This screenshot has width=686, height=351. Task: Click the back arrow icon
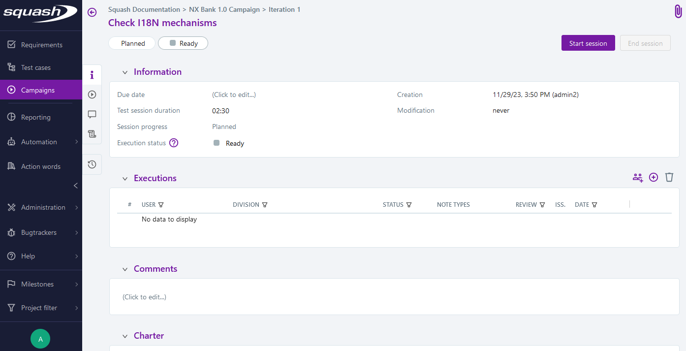tap(92, 12)
